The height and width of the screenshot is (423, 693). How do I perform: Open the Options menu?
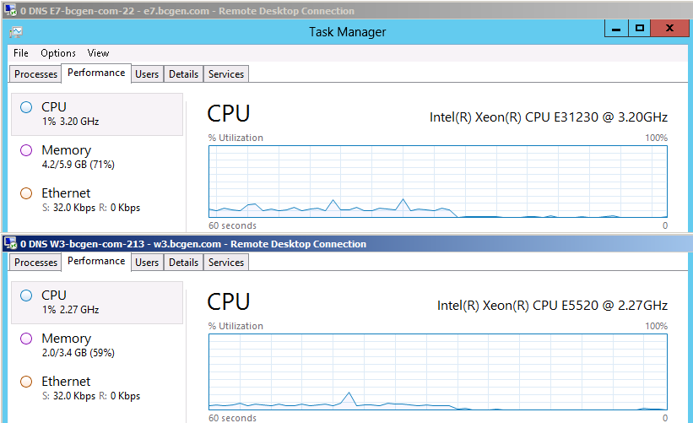[x=58, y=53]
